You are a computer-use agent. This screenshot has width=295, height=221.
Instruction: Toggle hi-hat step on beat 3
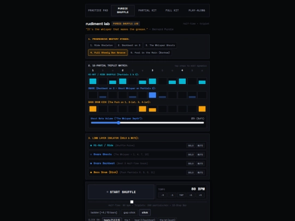152,81
